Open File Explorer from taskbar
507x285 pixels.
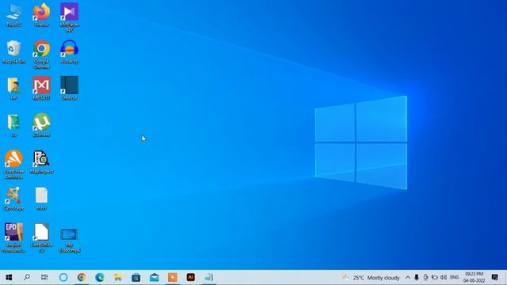tap(118, 277)
